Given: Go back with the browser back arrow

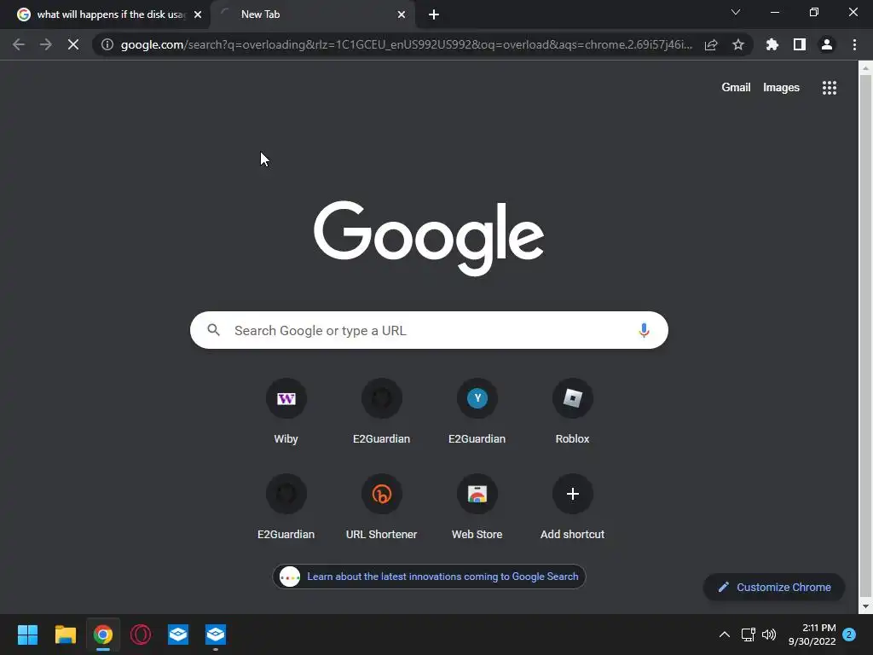Looking at the screenshot, I should (19, 44).
